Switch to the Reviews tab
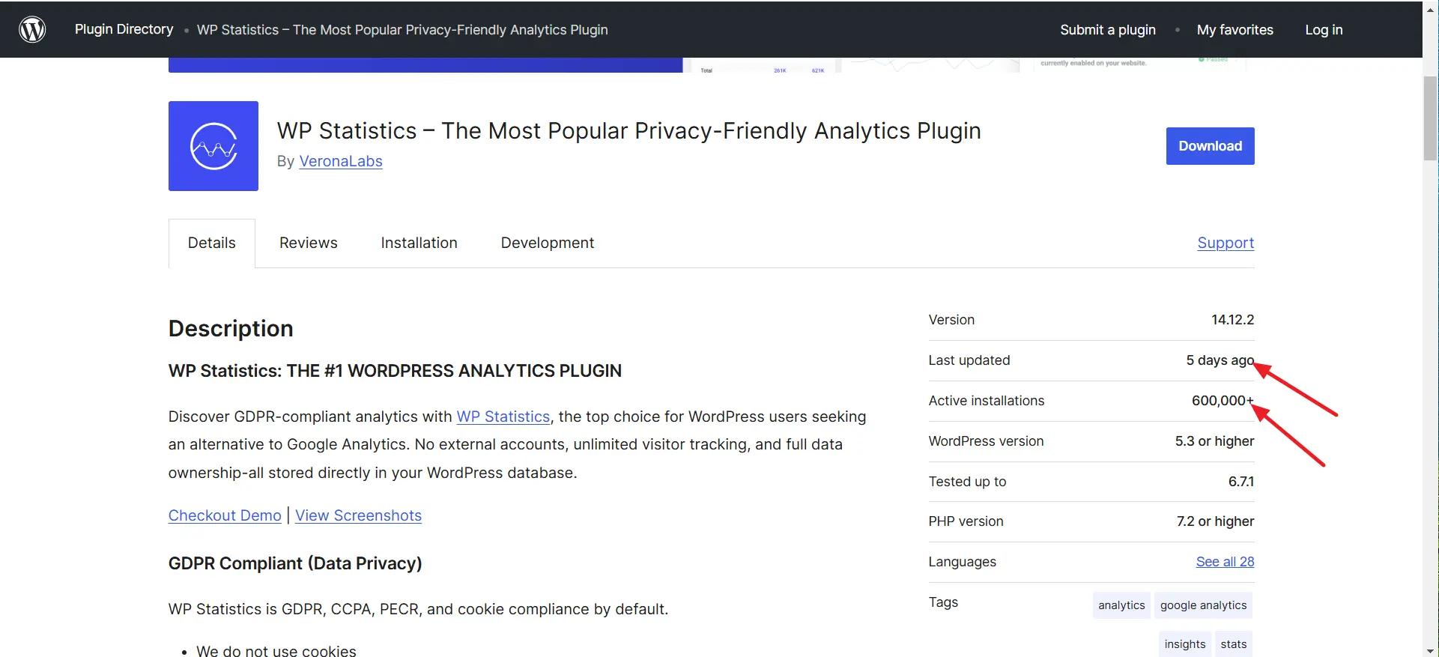This screenshot has width=1439, height=657. tap(309, 243)
